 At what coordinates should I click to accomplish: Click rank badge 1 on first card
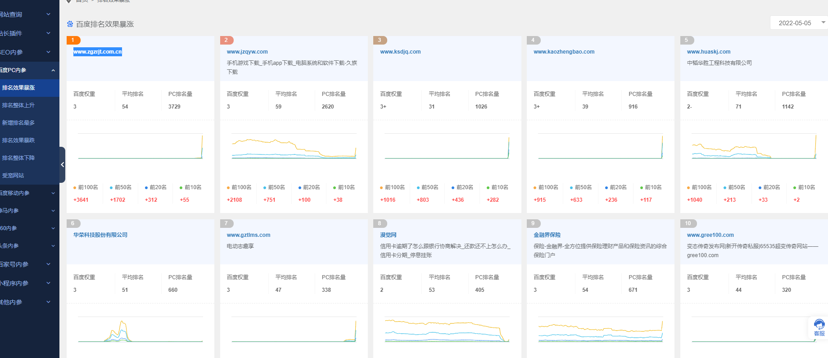tap(73, 40)
